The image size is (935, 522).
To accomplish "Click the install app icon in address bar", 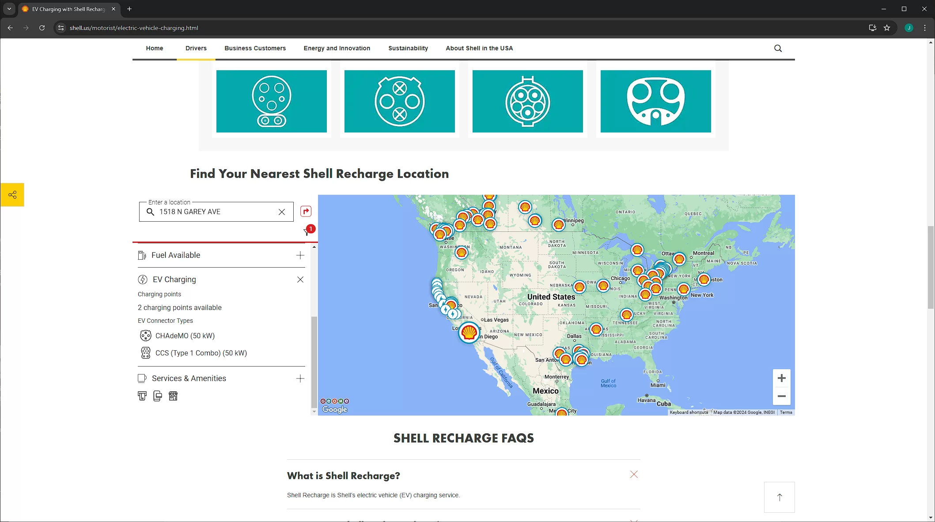I will click(872, 28).
